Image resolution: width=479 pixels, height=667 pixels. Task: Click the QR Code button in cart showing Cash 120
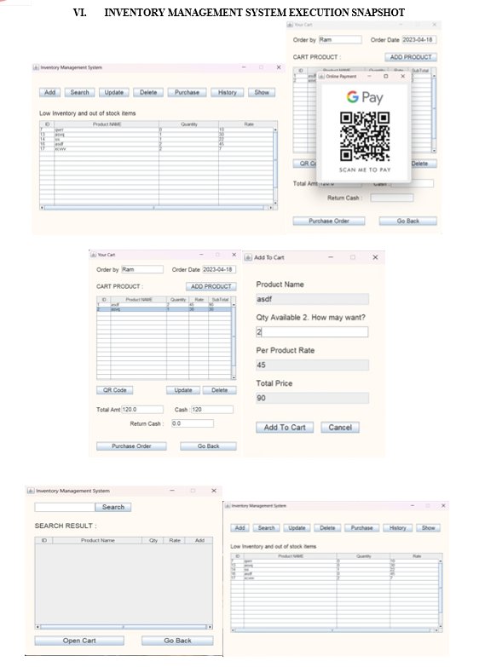(x=114, y=390)
